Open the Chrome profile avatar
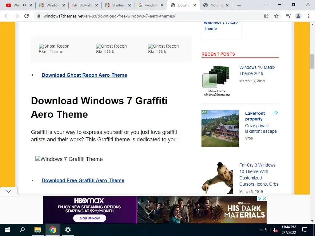This screenshot has width=315, height=236. pyautogui.click(x=298, y=16)
